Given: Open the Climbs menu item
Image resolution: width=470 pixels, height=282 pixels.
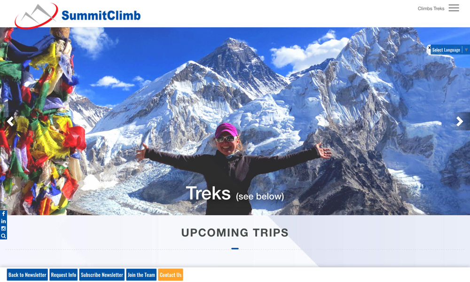Looking at the screenshot, I should click(425, 8).
